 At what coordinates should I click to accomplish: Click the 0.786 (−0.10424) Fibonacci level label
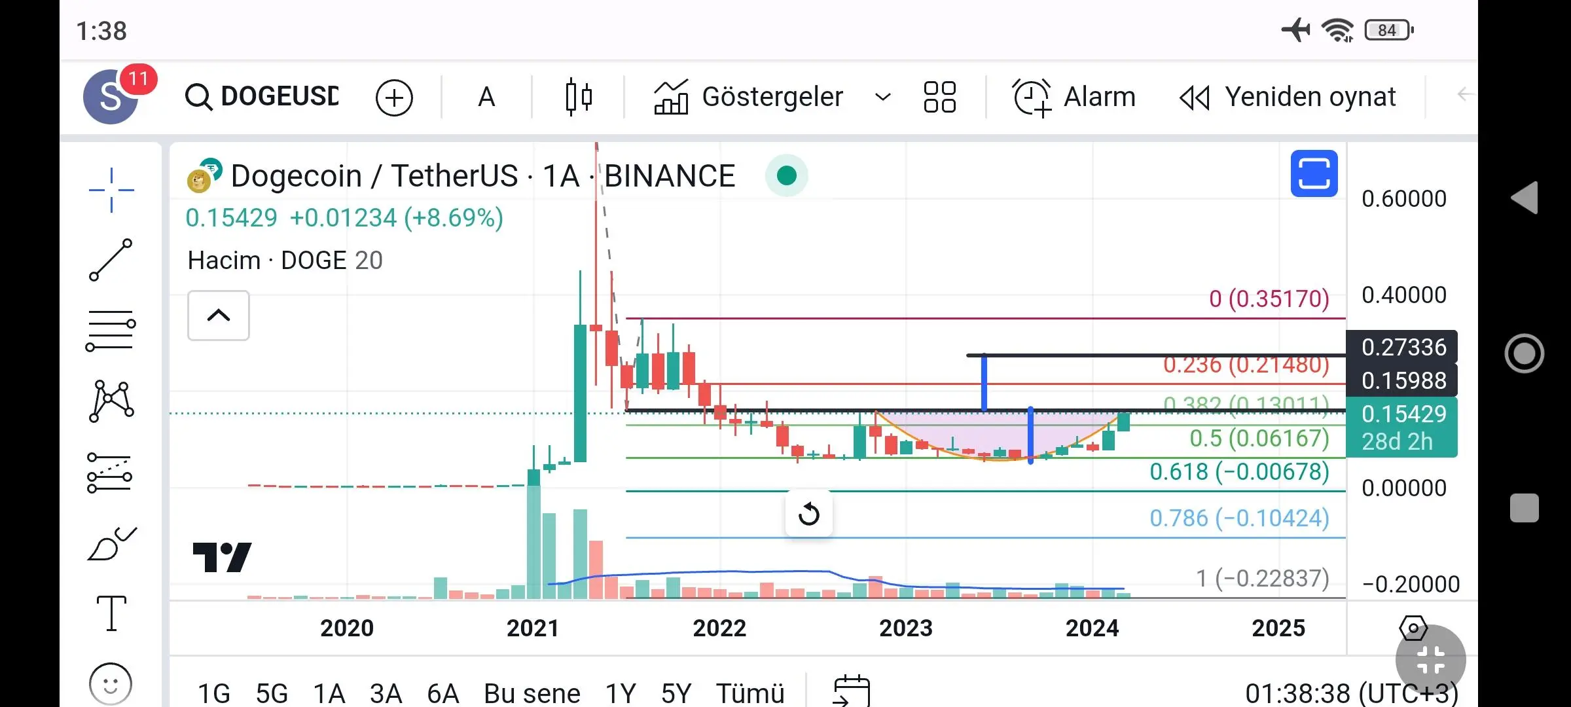(x=1239, y=518)
